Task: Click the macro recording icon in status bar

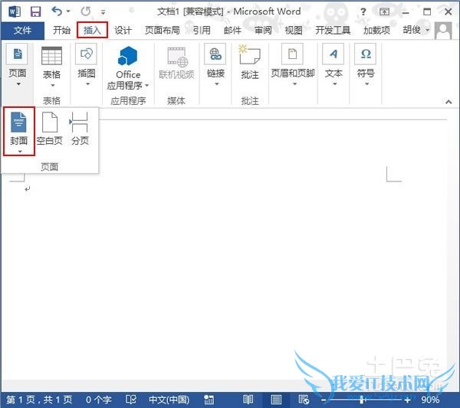Action: 209,400
